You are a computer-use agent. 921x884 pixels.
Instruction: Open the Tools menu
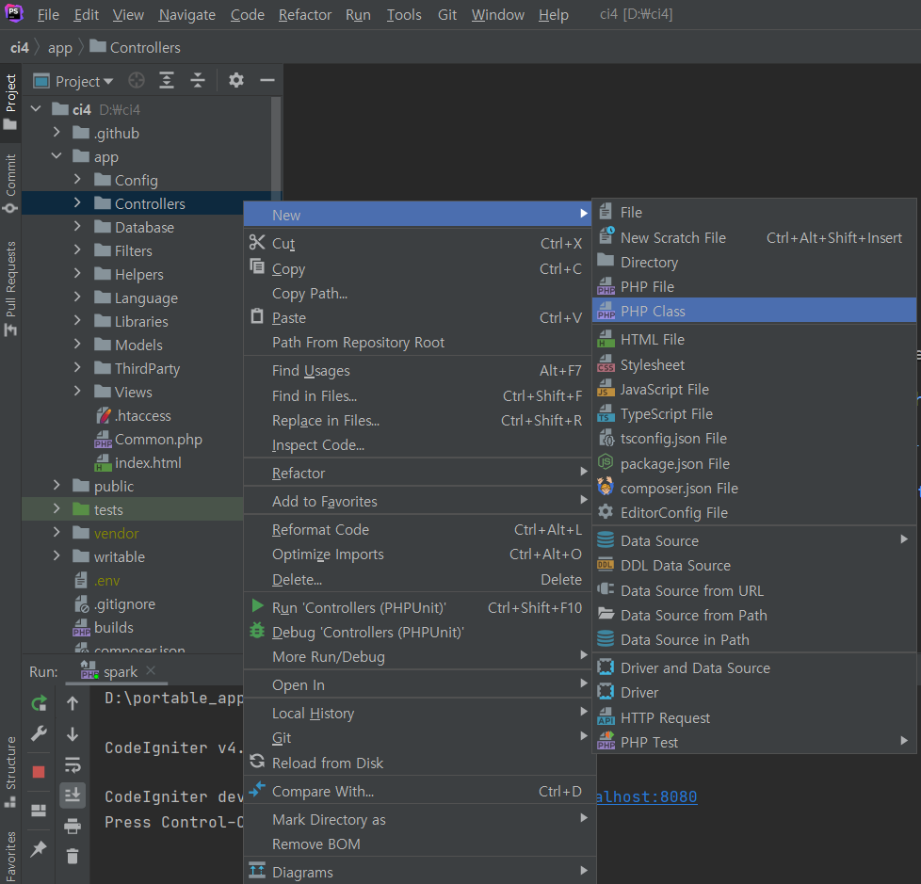pos(403,15)
